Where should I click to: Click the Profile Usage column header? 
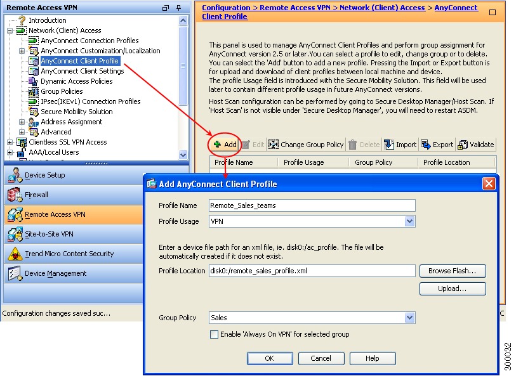pos(314,163)
